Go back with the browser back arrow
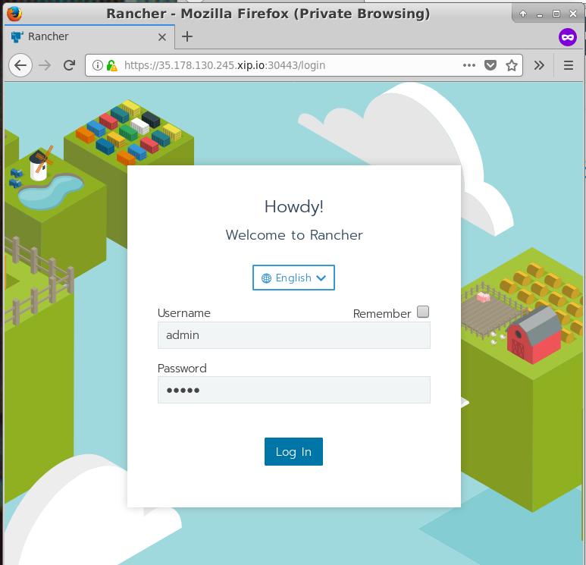586x565 pixels. pos(20,65)
